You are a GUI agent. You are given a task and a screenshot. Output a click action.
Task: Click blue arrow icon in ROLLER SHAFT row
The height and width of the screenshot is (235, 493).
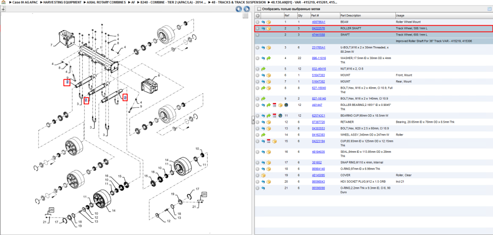(x=263, y=29)
